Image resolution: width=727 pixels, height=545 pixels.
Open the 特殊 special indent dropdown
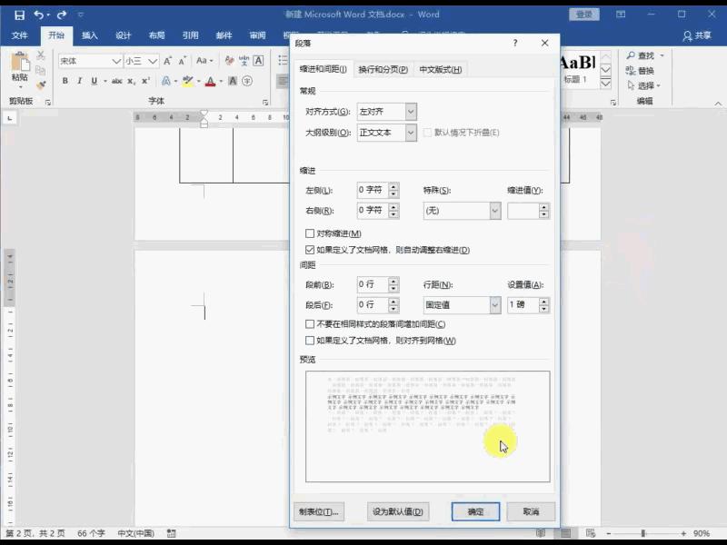point(496,210)
